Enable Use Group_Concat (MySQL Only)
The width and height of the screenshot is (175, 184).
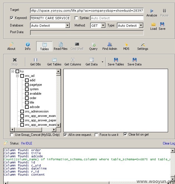pos(12,135)
